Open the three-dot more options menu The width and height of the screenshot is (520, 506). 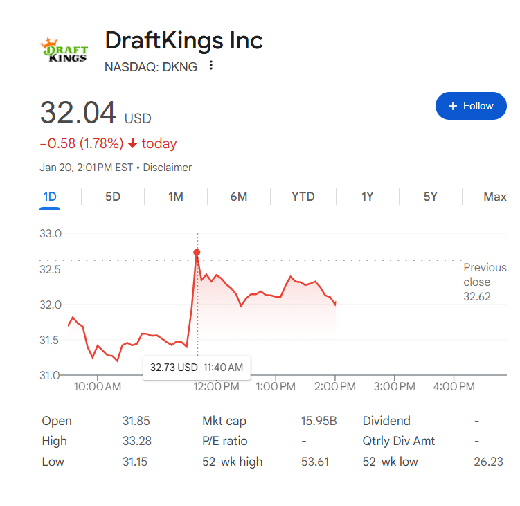[211, 66]
